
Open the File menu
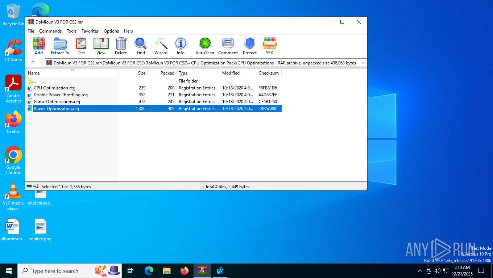[x=31, y=31]
